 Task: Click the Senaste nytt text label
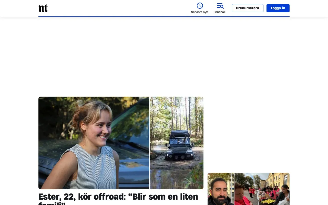click(x=200, y=12)
